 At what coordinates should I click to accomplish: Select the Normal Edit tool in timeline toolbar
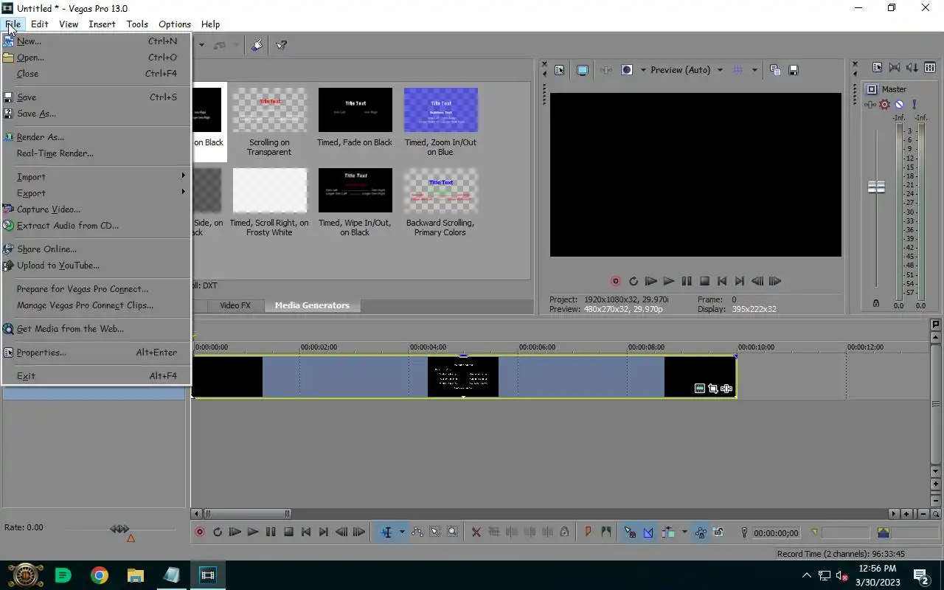[386, 532]
